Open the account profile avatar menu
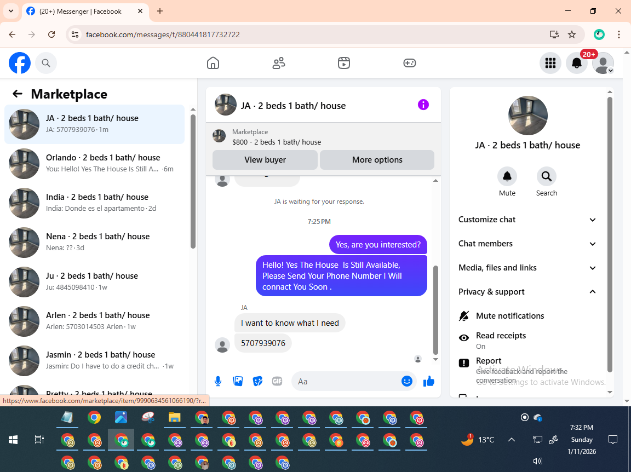 pyautogui.click(x=603, y=63)
